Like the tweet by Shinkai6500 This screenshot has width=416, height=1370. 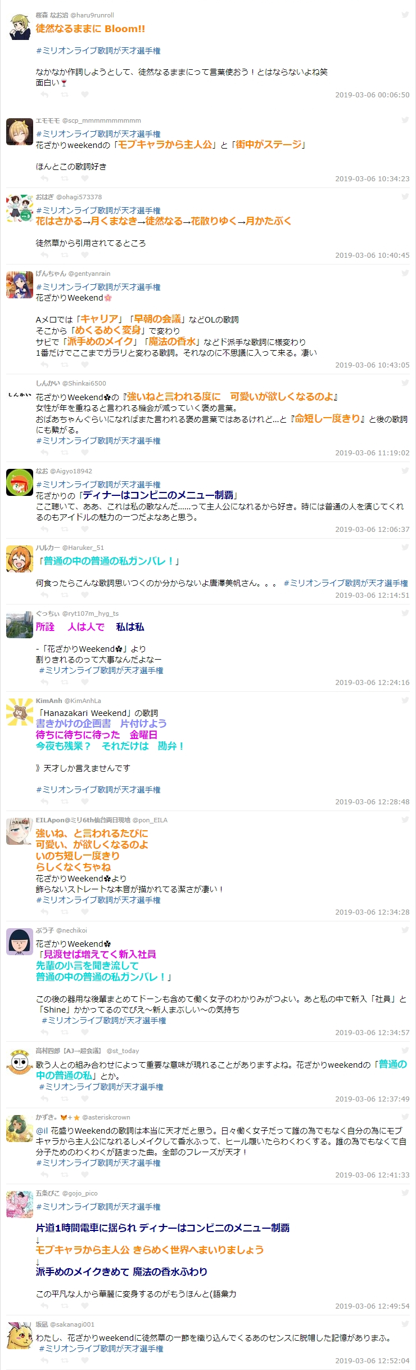pos(85,453)
